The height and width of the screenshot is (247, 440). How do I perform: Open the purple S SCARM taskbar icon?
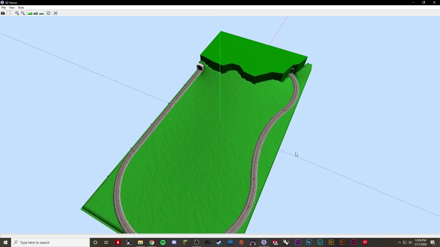pyautogui.click(x=264, y=243)
